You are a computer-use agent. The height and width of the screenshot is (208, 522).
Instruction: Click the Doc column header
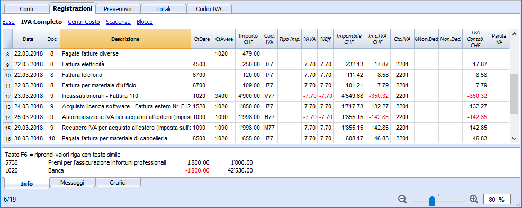[52, 39]
